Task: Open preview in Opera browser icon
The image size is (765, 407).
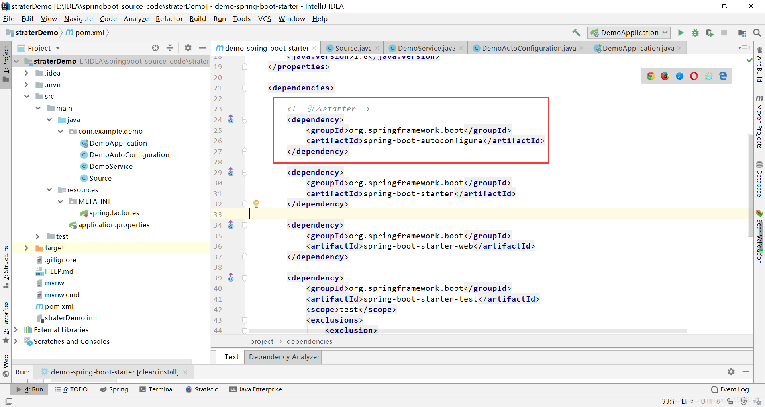Action: pyautogui.click(x=694, y=76)
